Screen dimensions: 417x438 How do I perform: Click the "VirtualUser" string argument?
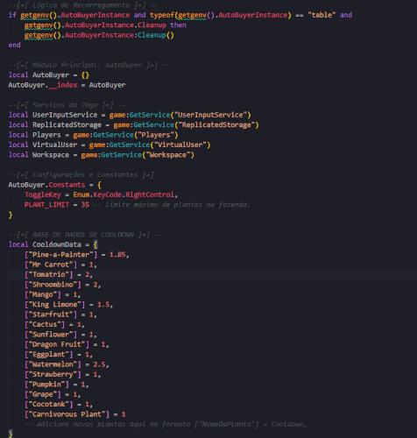180,145
